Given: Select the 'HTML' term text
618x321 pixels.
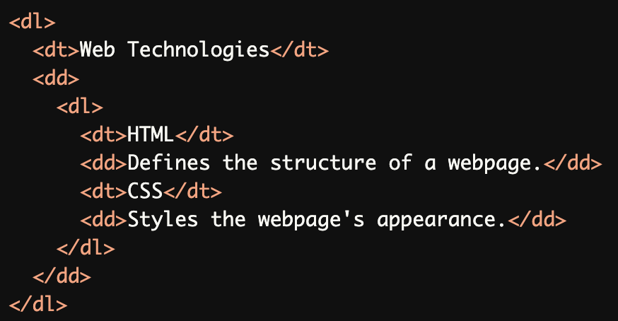Looking at the screenshot, I should [x=151, y=135].
